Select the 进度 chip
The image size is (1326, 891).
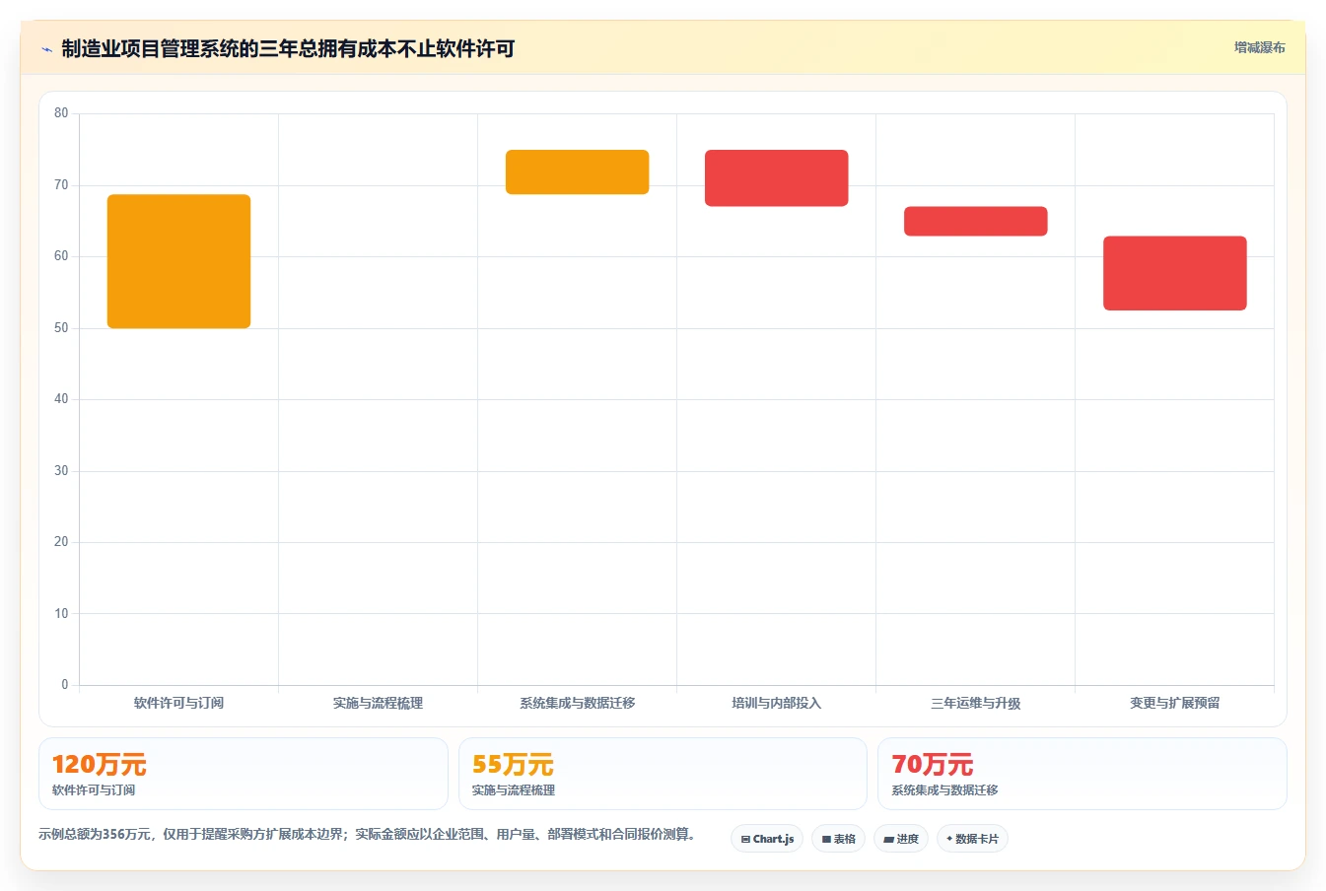coord(901,839)
